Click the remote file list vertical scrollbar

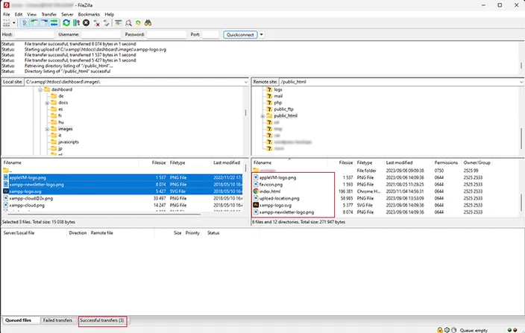point(521,203)
